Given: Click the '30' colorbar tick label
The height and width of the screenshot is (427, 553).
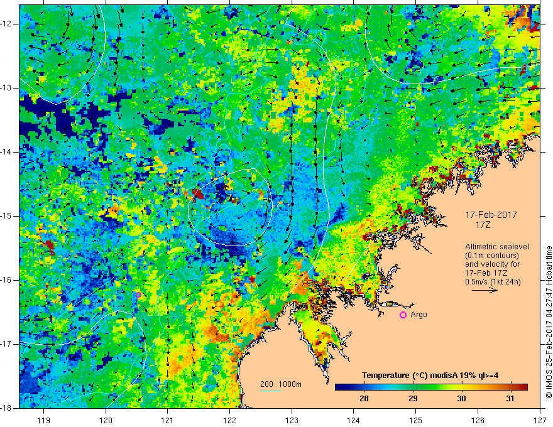Looking at the screenshot, I should coord(461,399).
